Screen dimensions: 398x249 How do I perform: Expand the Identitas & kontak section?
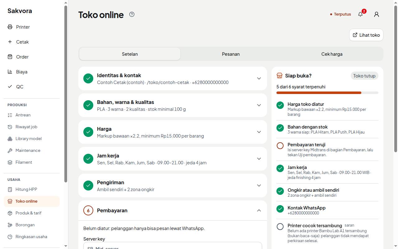point(173,78)
